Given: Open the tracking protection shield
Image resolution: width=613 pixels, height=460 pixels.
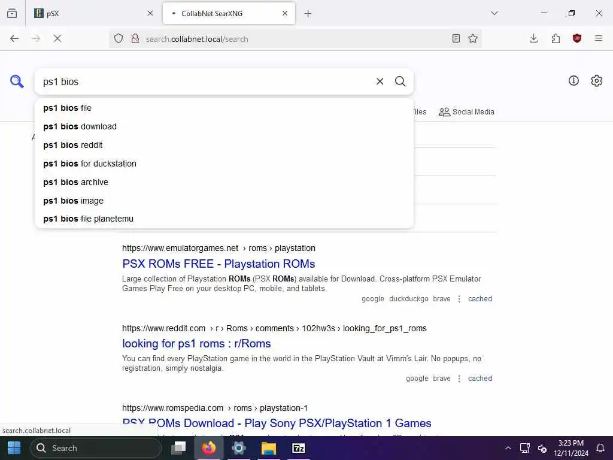Looking at the screenshot, I should pos(119,38).
